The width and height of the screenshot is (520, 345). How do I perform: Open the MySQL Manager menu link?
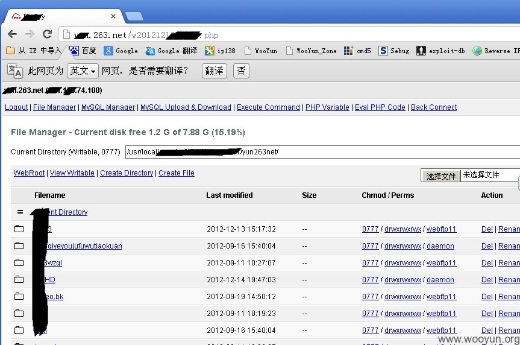tap(108, 107)
